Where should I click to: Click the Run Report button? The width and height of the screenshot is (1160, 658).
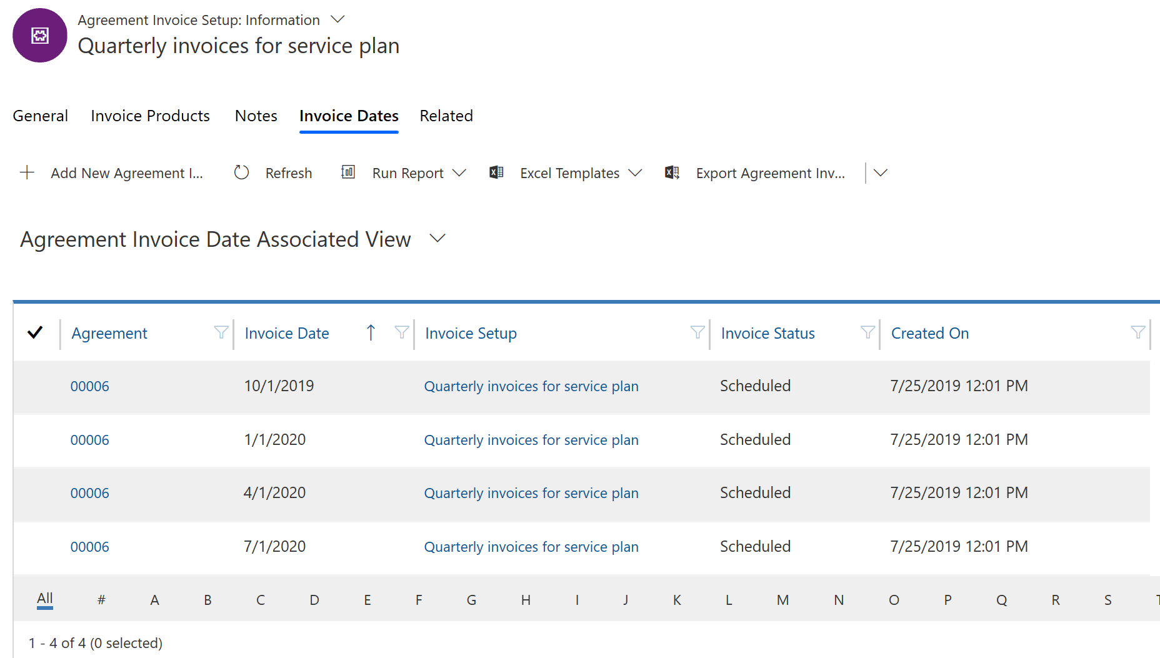[407, 173]
